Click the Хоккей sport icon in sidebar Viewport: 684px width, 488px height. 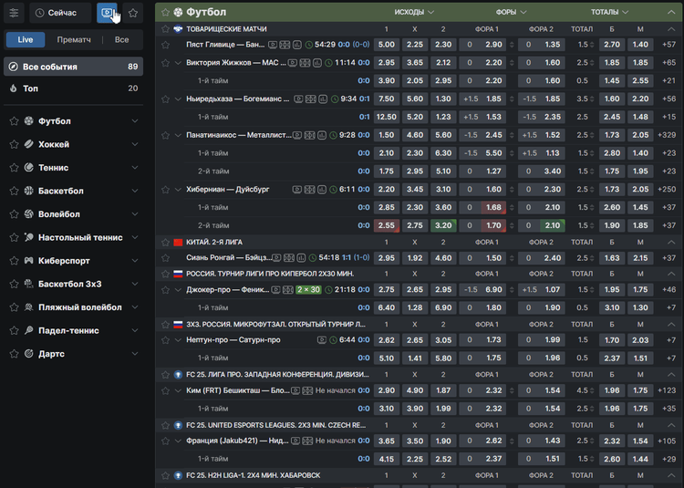click(30, 144)
